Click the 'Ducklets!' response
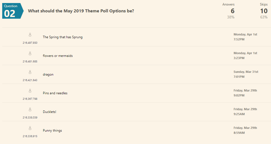 coord(50,112)
